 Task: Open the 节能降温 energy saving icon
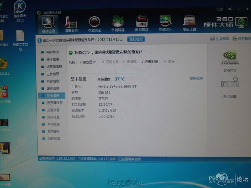(118, 23)
